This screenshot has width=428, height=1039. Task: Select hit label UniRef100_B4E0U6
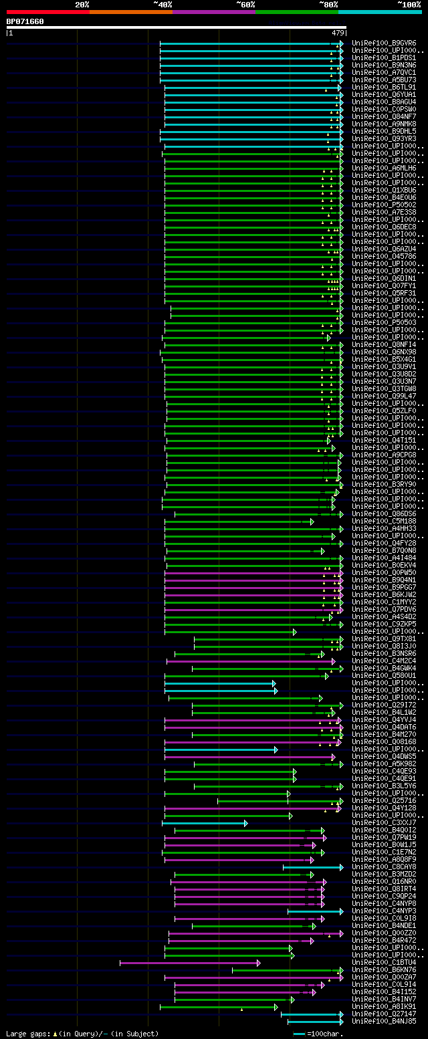coord(384,197)
